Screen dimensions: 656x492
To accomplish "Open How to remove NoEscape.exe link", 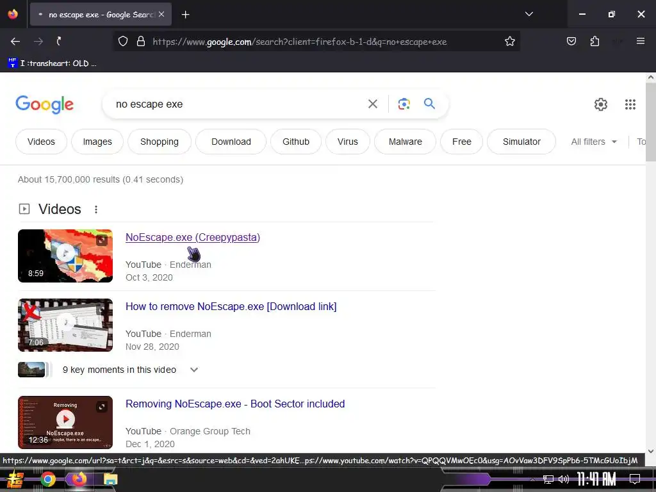I will (231, 306).
